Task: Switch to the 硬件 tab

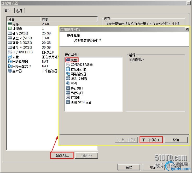Action: coord(8,11)
